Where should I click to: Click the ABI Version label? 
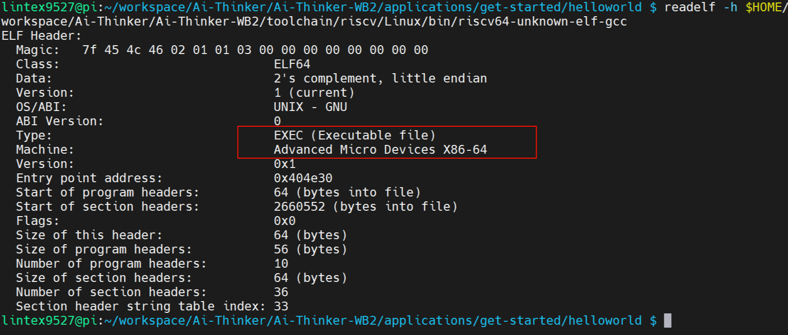[x=60, y=121]
